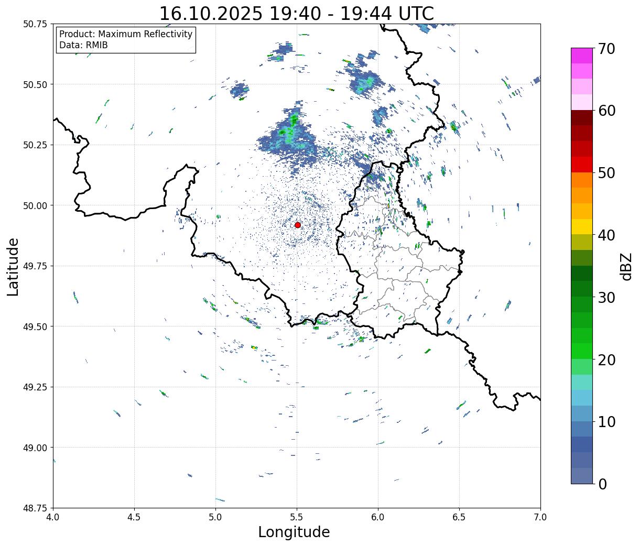
Task: Click the longitude tick label '6.0'
Action: pos(378,517)
